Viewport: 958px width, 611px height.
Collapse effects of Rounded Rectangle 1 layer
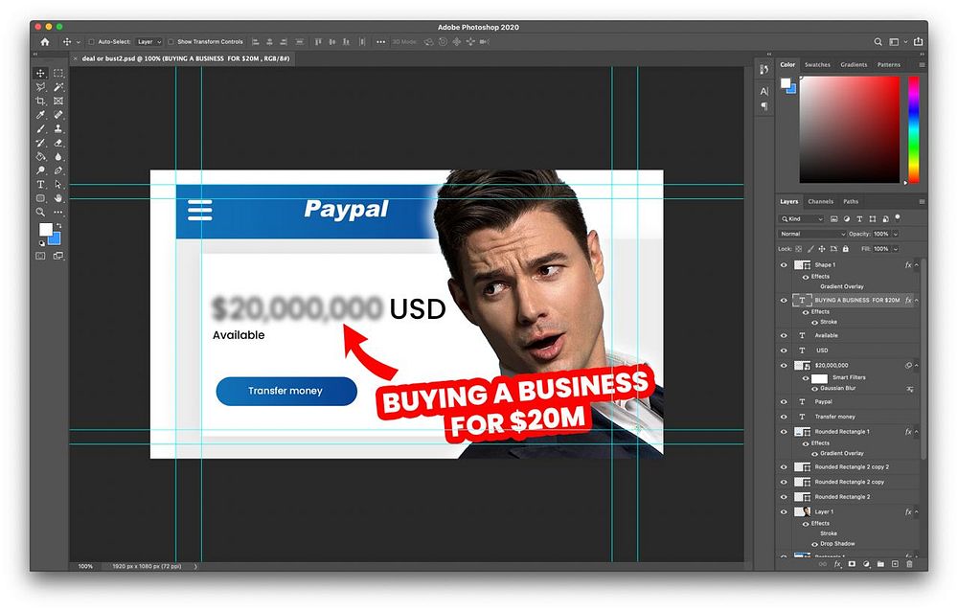[x=917, y=432]
